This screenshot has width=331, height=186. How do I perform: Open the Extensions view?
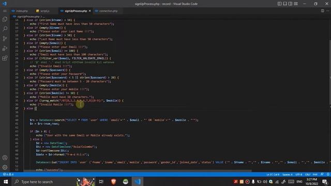tap(5, 58)
